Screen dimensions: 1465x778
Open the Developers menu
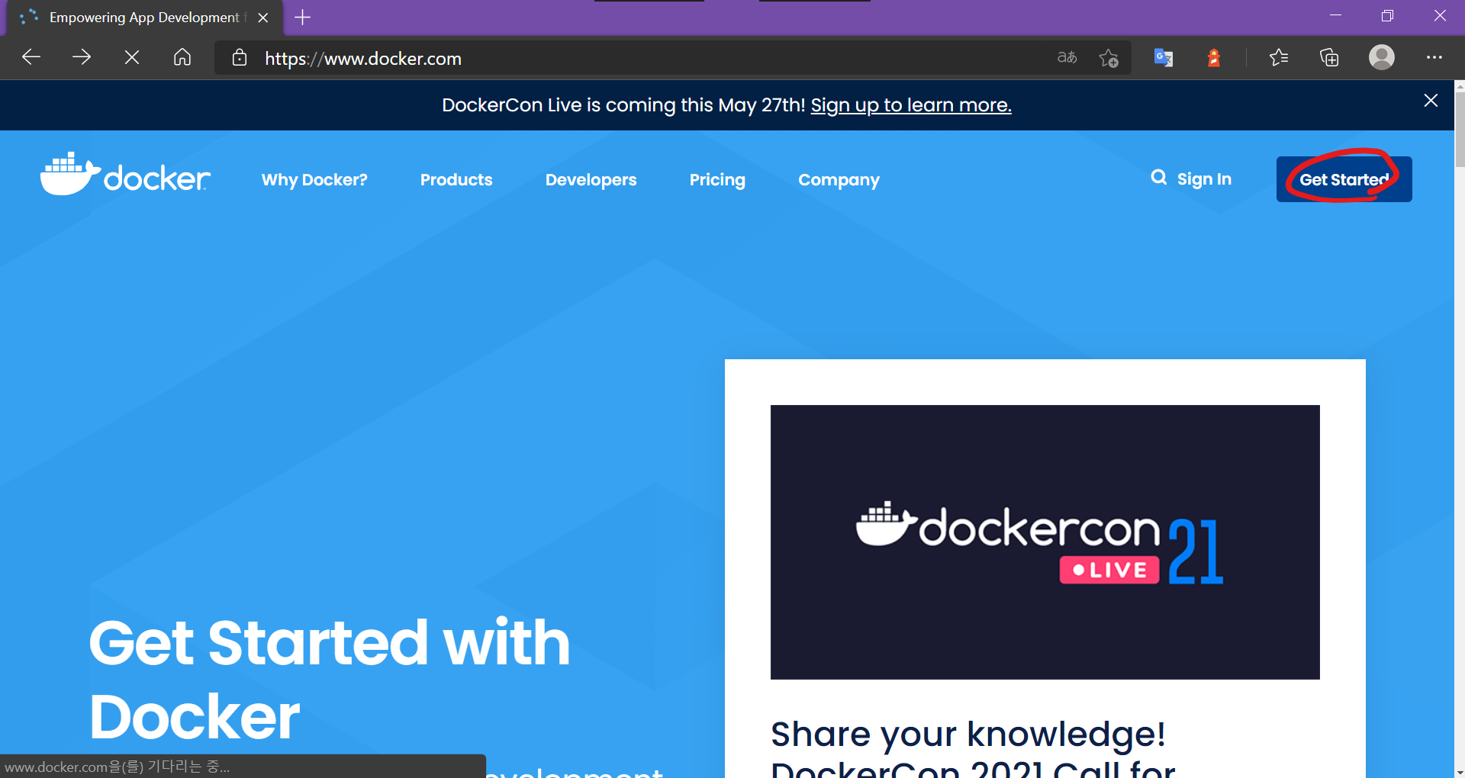click(591, 180)
